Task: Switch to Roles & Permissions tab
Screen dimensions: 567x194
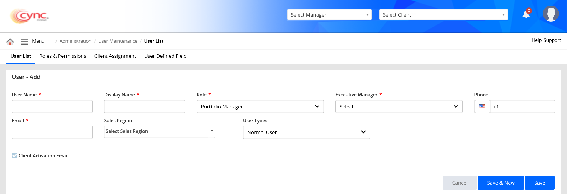Action: click(x=63, y=56)
